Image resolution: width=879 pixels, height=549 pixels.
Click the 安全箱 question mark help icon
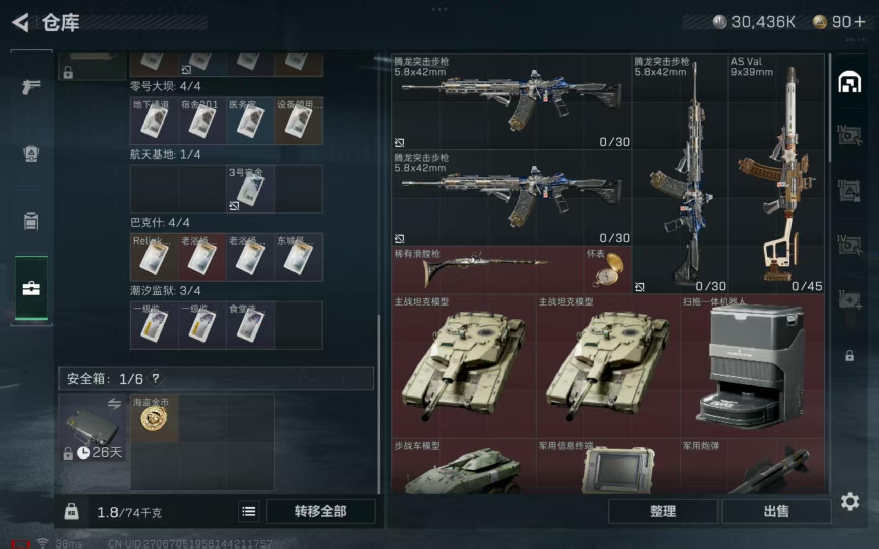[x=156, y=378]
